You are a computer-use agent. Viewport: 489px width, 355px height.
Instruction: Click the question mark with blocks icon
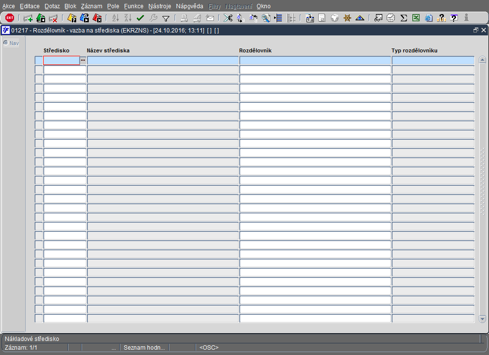click(441, 18)
